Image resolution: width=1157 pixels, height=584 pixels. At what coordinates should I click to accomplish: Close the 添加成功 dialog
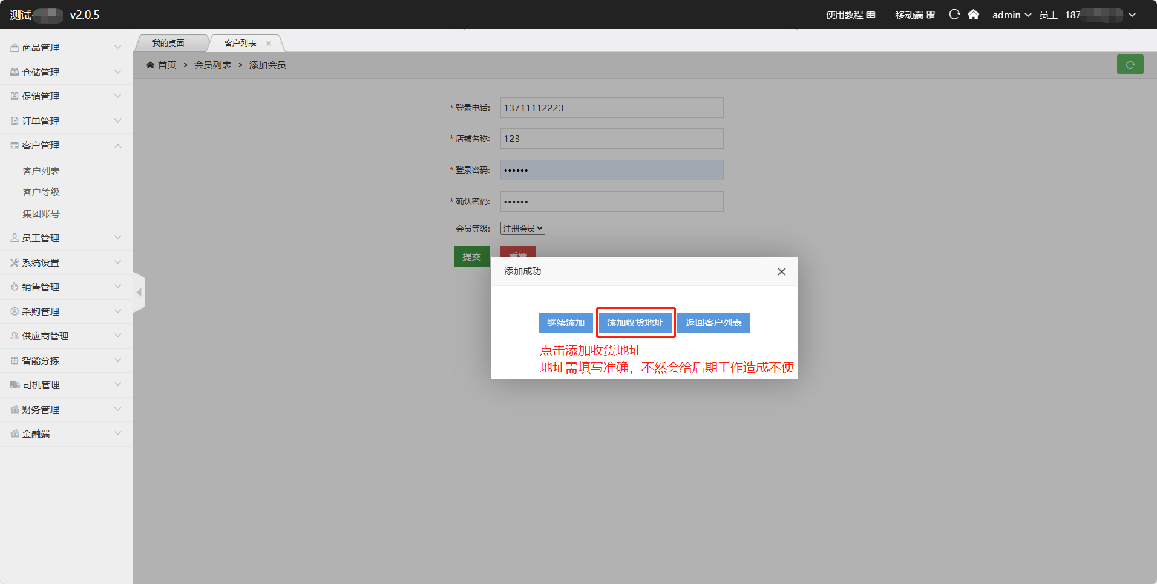pyautogui.click(x=781, y=272)
